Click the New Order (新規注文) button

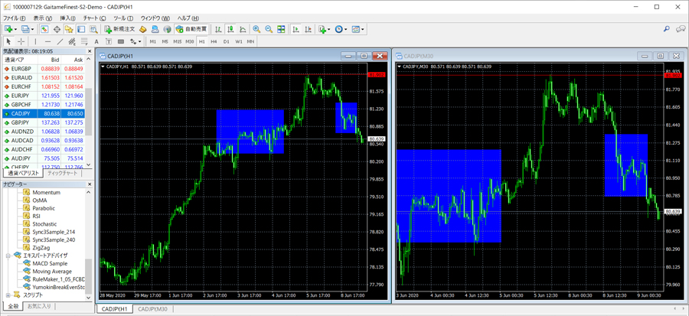(120, 29)
